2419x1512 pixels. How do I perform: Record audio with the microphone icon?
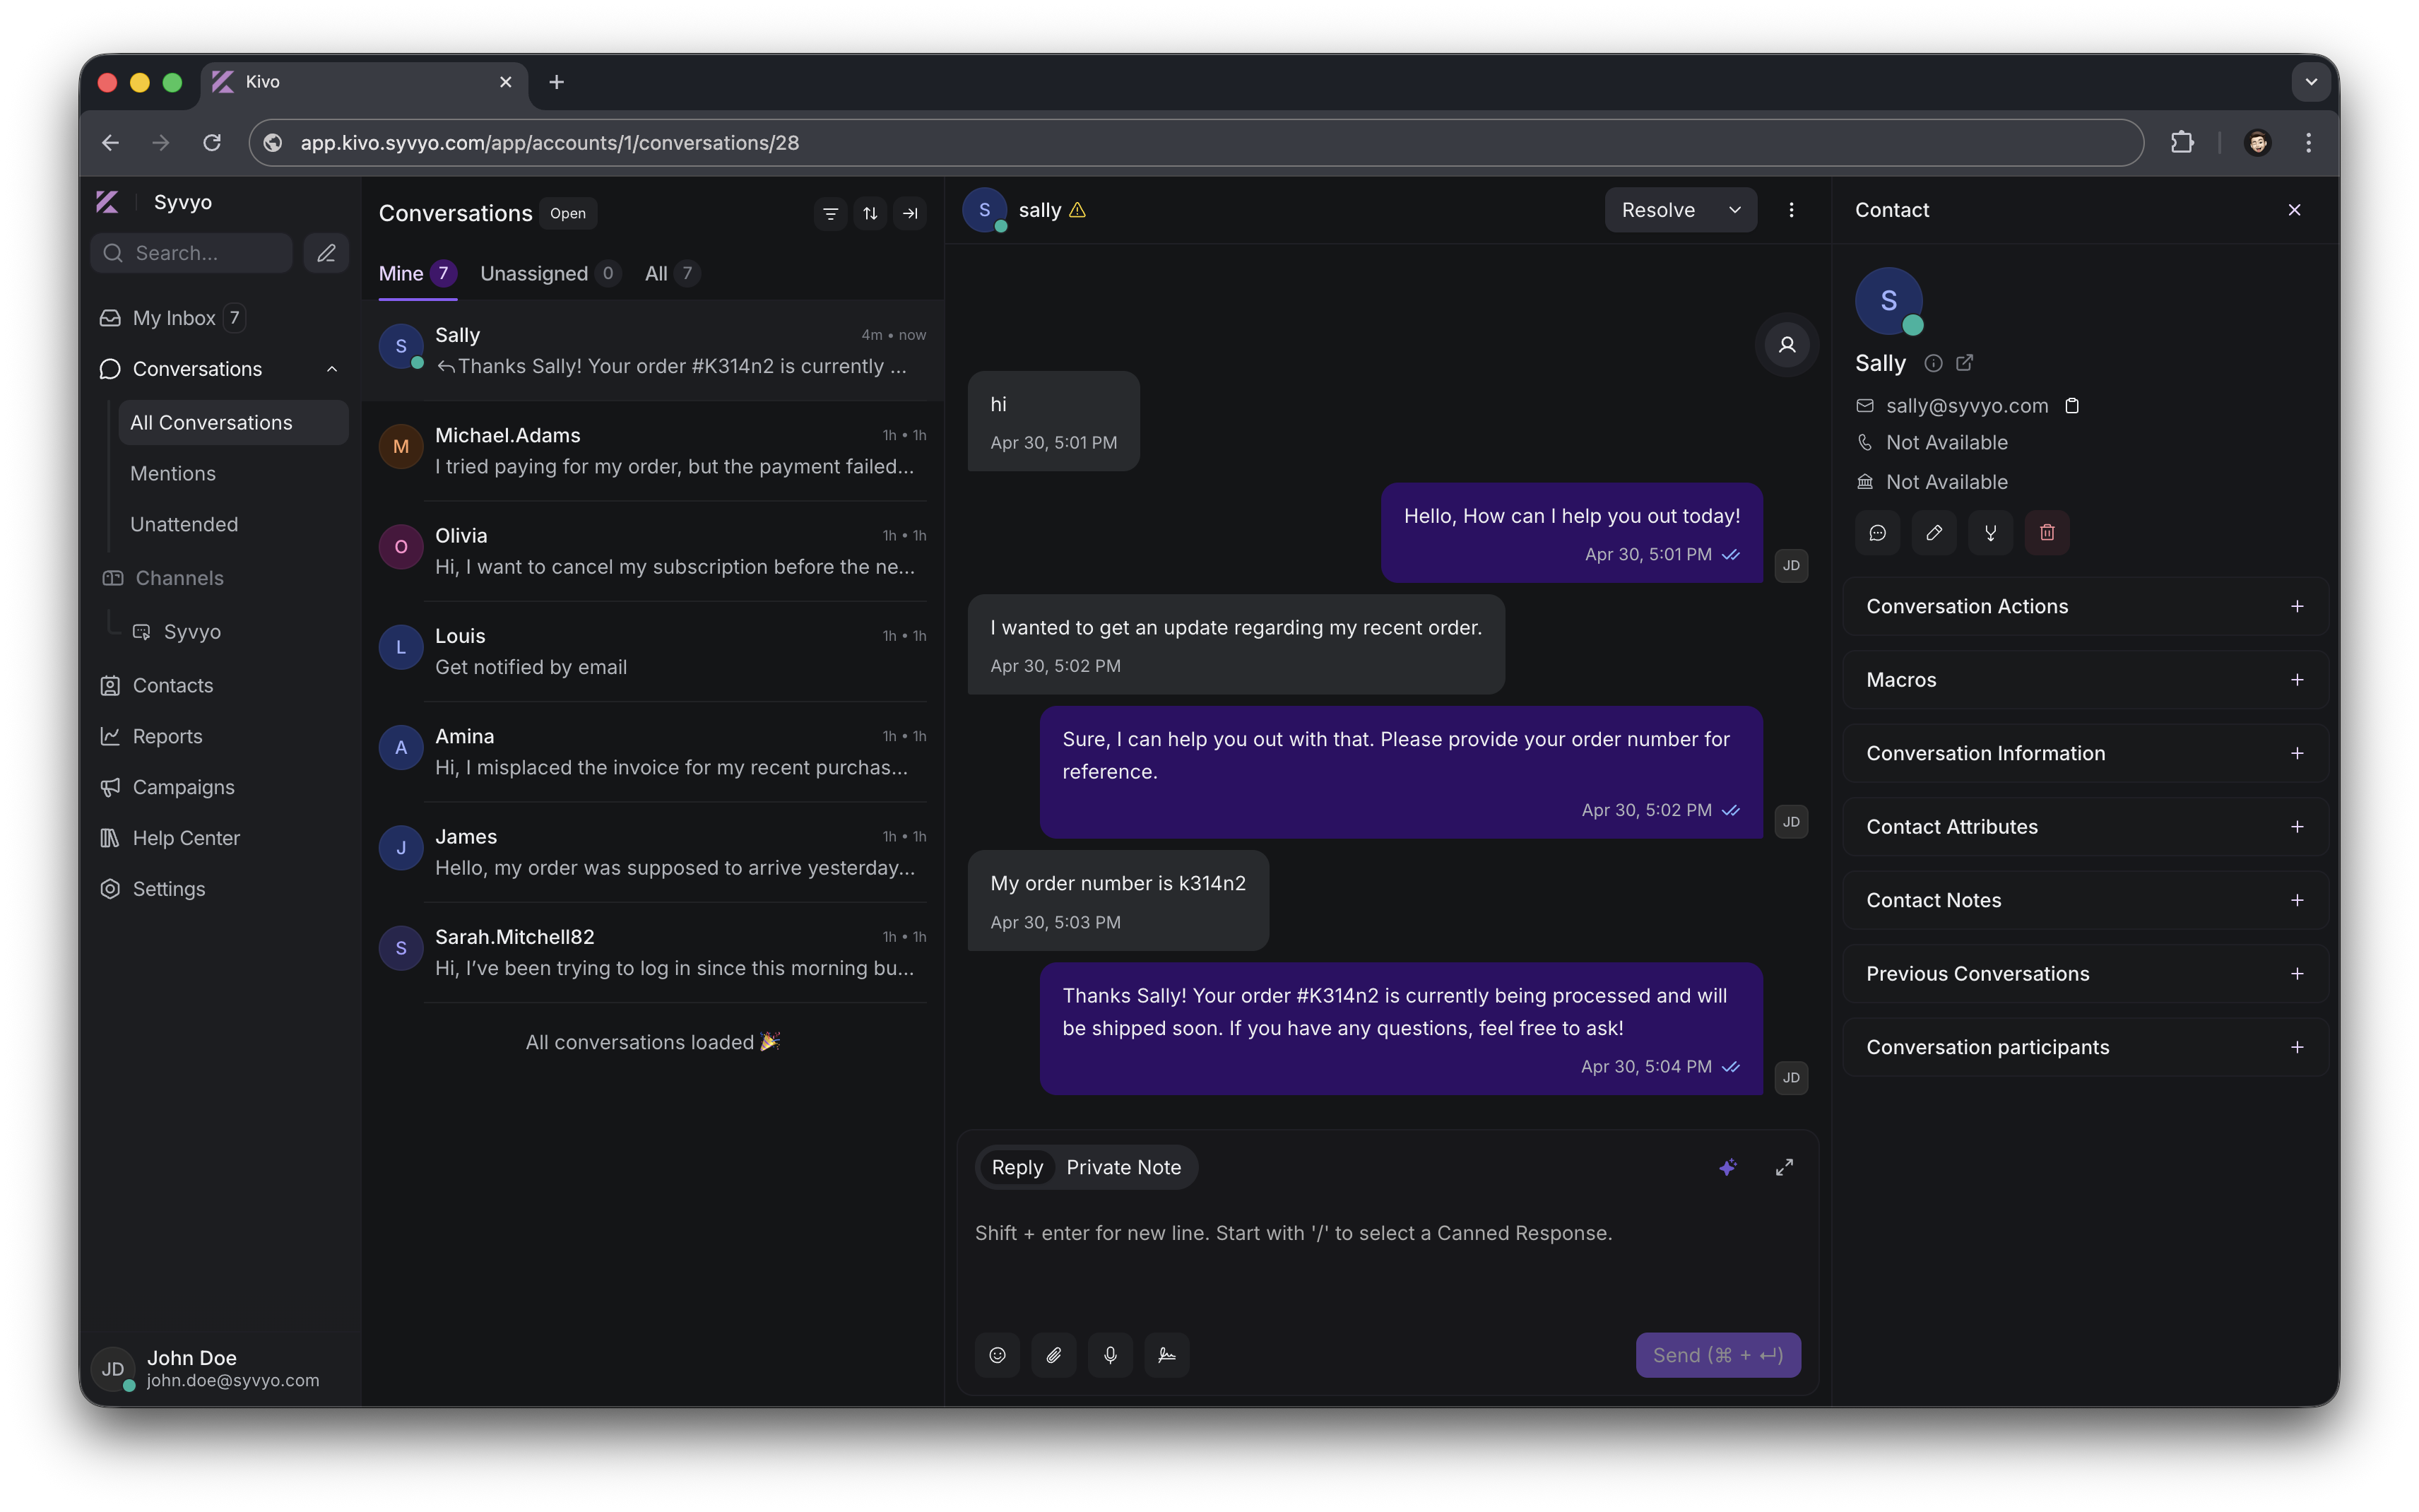1110,1355
